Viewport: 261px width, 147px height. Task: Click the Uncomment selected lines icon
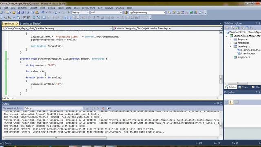coord(38,17)
